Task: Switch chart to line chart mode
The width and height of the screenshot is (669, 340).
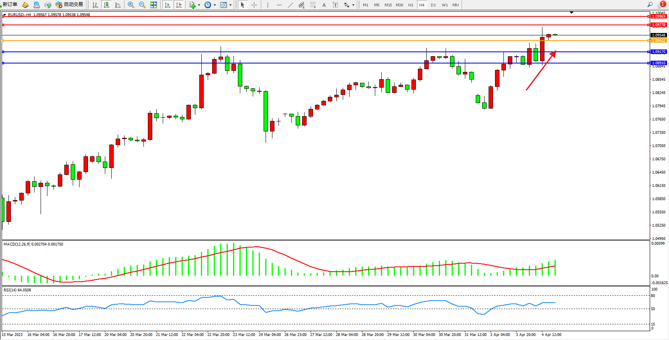Action: pyautogui.click(x=118, y=5)
